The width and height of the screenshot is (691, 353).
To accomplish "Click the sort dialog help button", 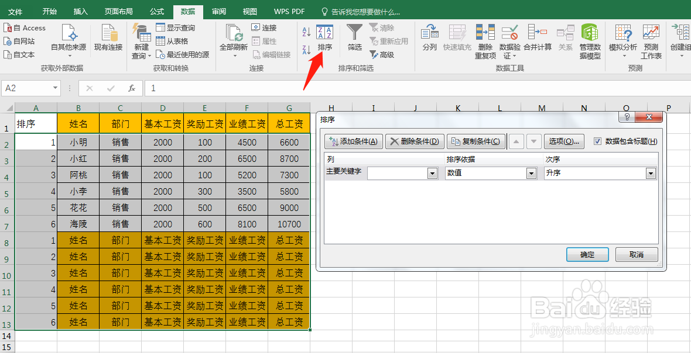I will coord(627,117).
